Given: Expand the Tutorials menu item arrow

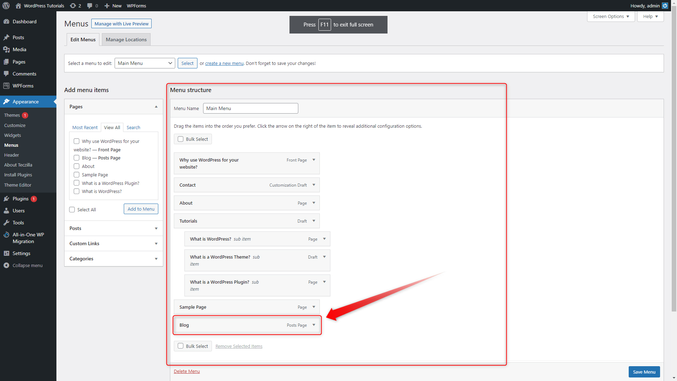Looking at the screenshot, I should 314,221.
